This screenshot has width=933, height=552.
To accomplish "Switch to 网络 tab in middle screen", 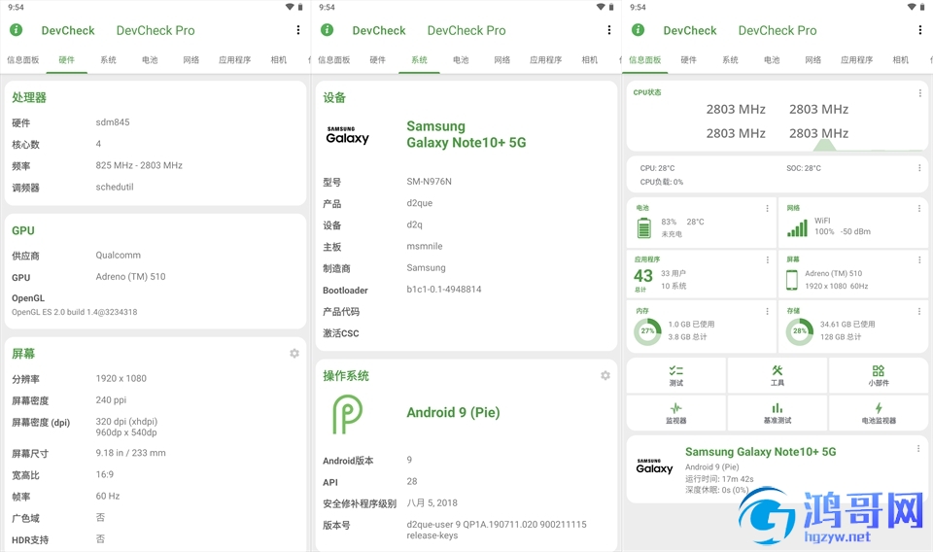I will coord(502,60).
